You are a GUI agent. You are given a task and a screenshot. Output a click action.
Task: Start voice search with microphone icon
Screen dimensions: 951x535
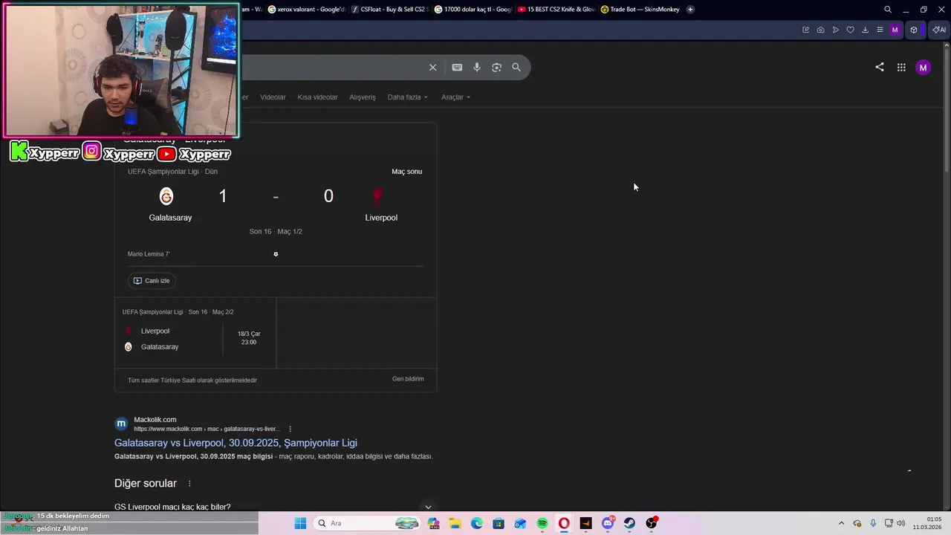[477, 68]
